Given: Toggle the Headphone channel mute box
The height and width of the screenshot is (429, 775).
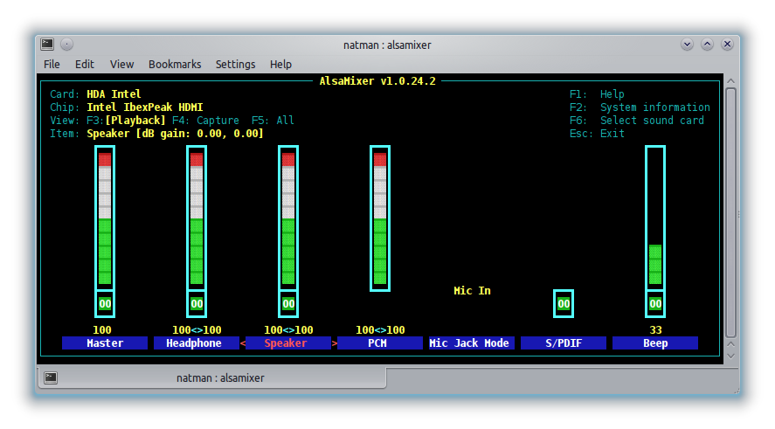Looking at the screenshot, I should click(197, 304).
